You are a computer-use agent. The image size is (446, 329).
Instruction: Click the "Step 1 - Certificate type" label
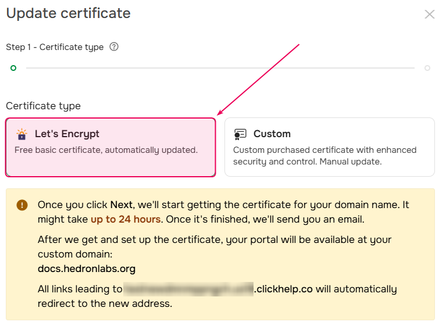(55, 47)
